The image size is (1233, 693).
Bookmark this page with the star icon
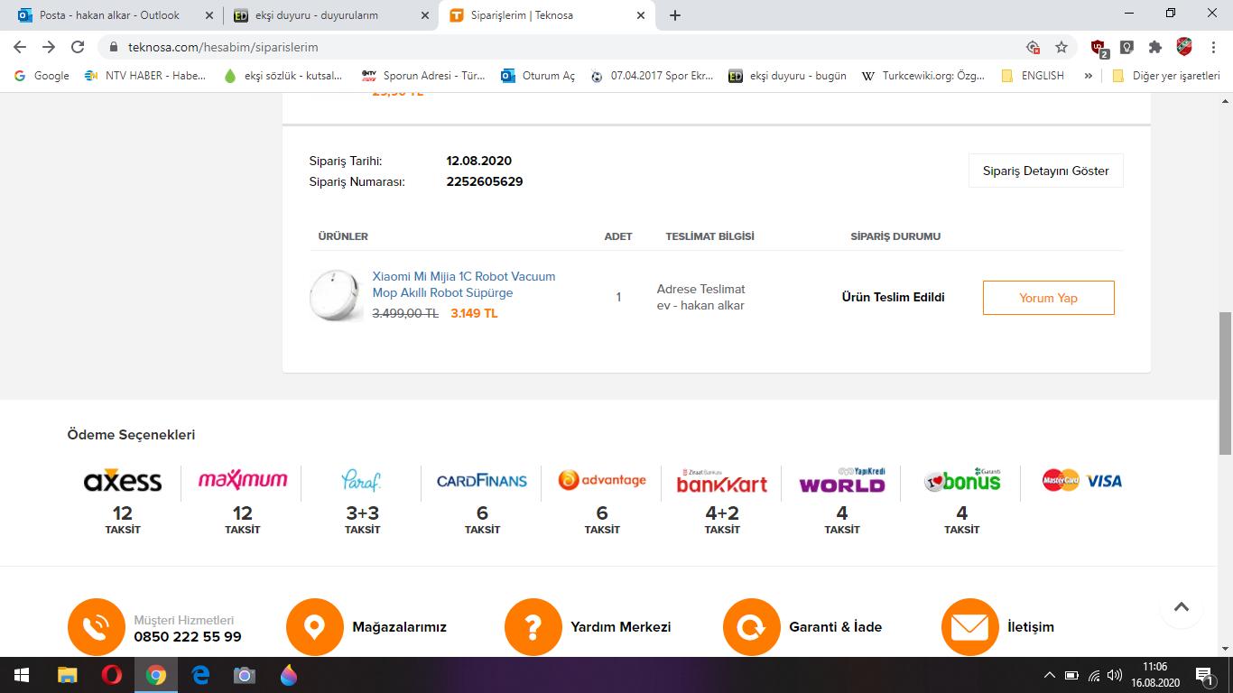tap(1061, 47)
